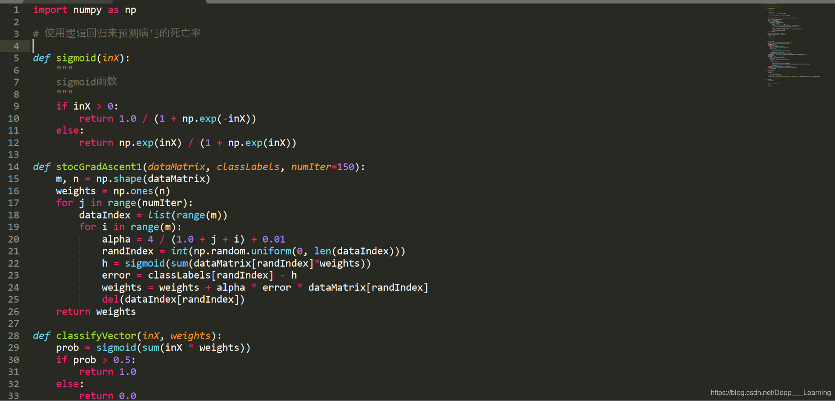The height and width of the screenshot is (401, 835).
Task: Click 'return 1.0 / (1 + np.exp(-inX))' line
Action: (x=167, y=118)
